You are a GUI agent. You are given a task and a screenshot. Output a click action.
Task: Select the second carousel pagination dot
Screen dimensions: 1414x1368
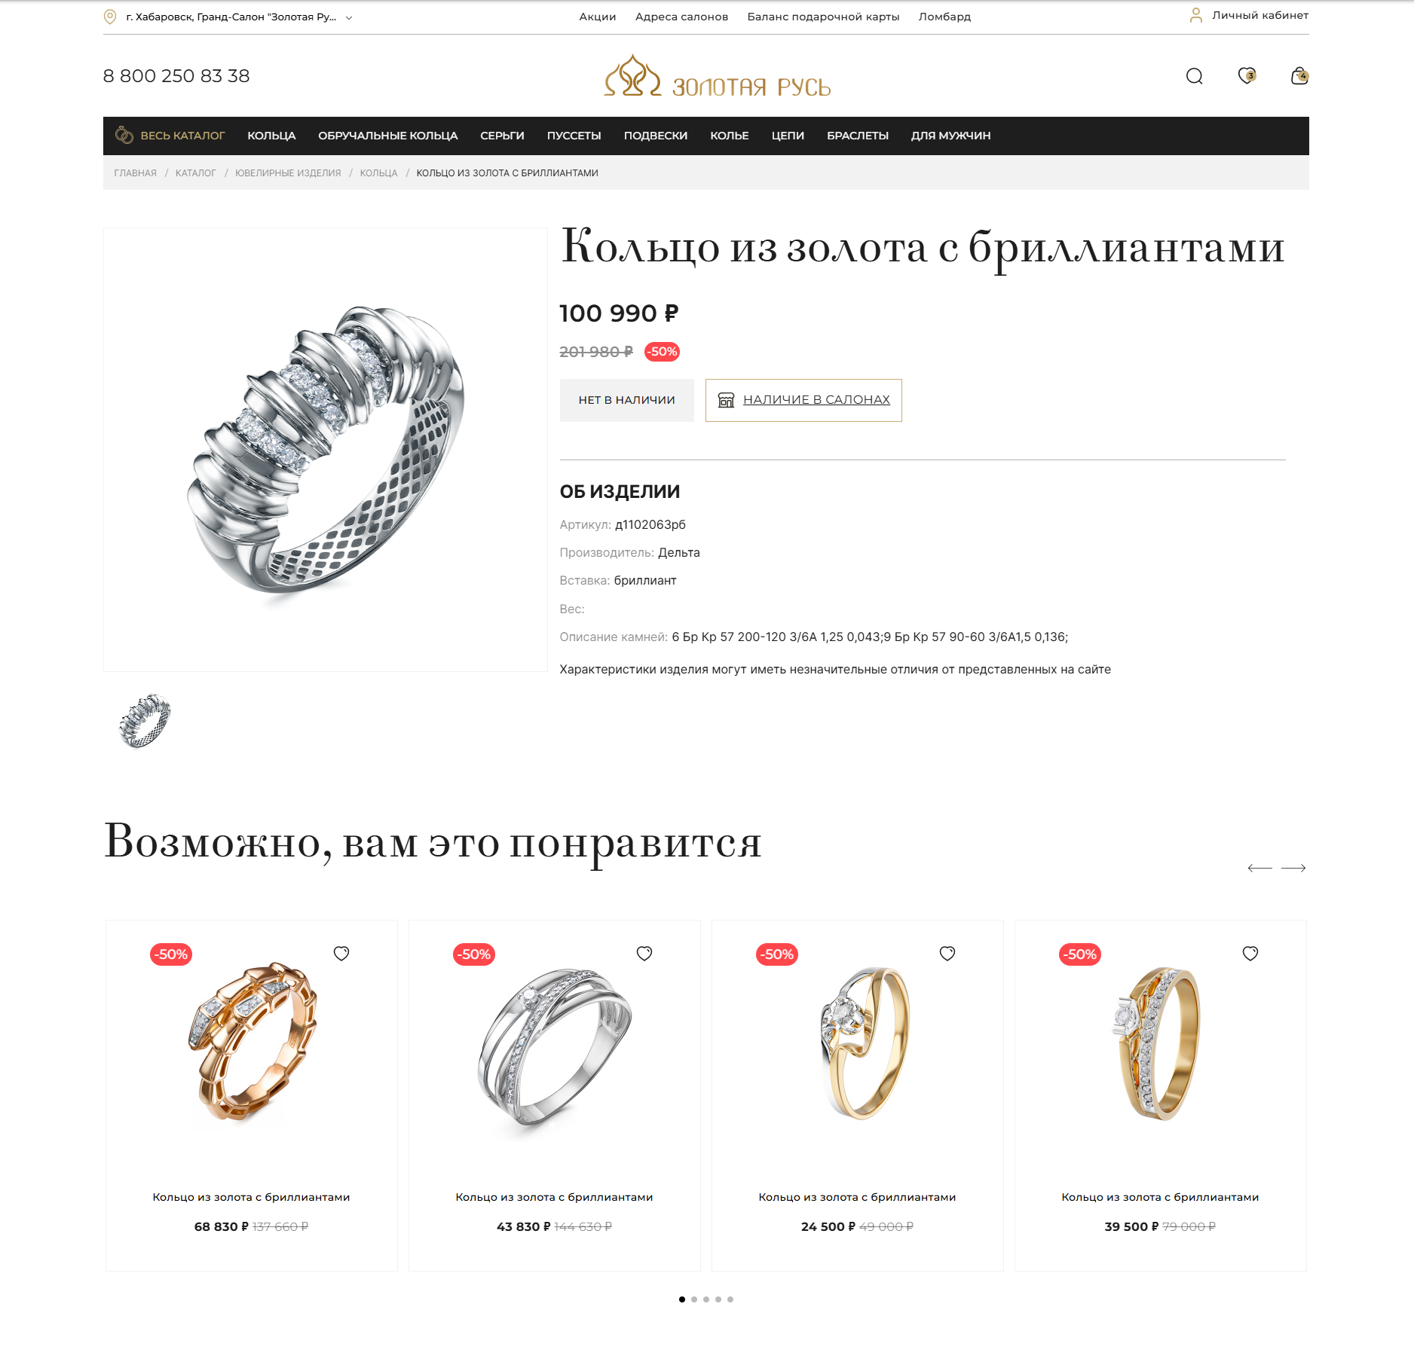click(x=694, y=1299)
